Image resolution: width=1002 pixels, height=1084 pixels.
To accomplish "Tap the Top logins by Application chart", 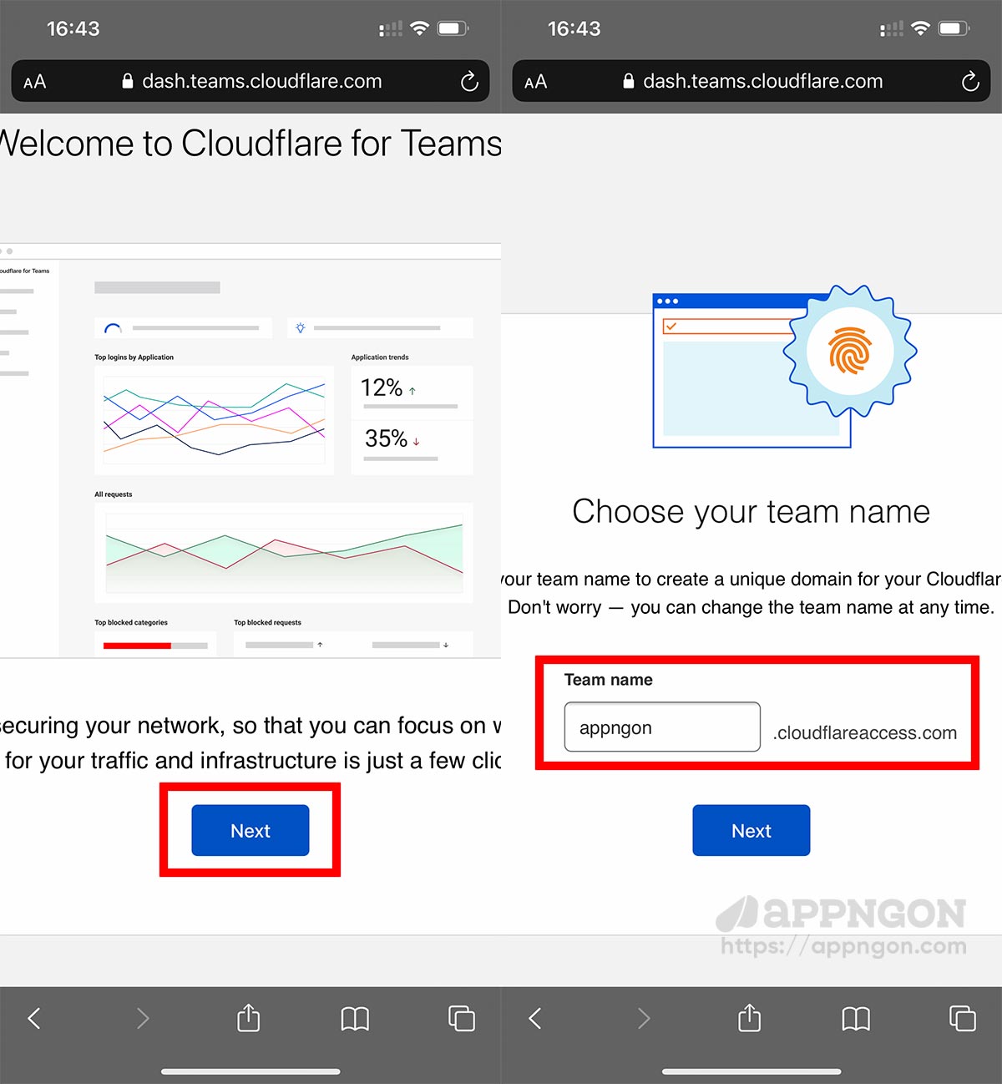I will [214, 420].
